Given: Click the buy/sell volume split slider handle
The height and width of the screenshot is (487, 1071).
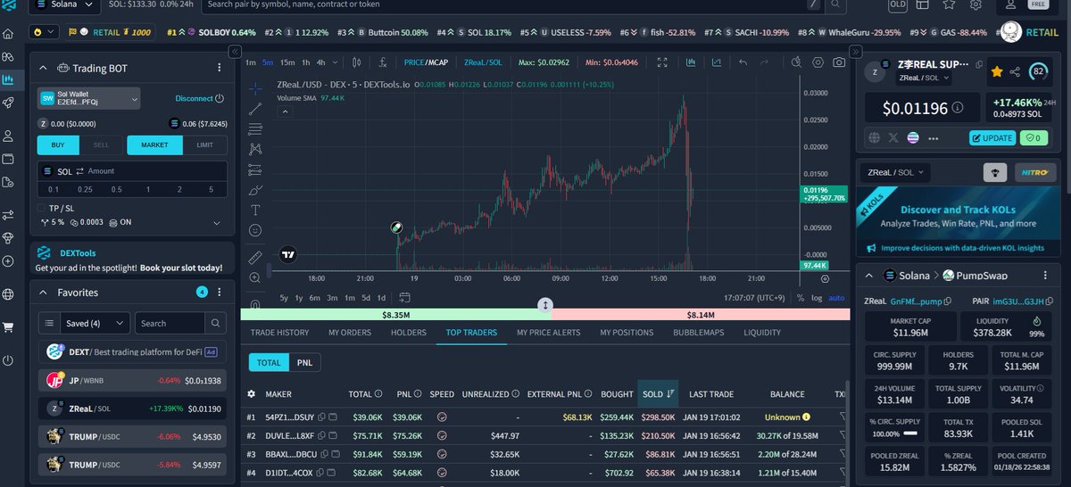Looking at the screenshot, I should tap(545, 305).
